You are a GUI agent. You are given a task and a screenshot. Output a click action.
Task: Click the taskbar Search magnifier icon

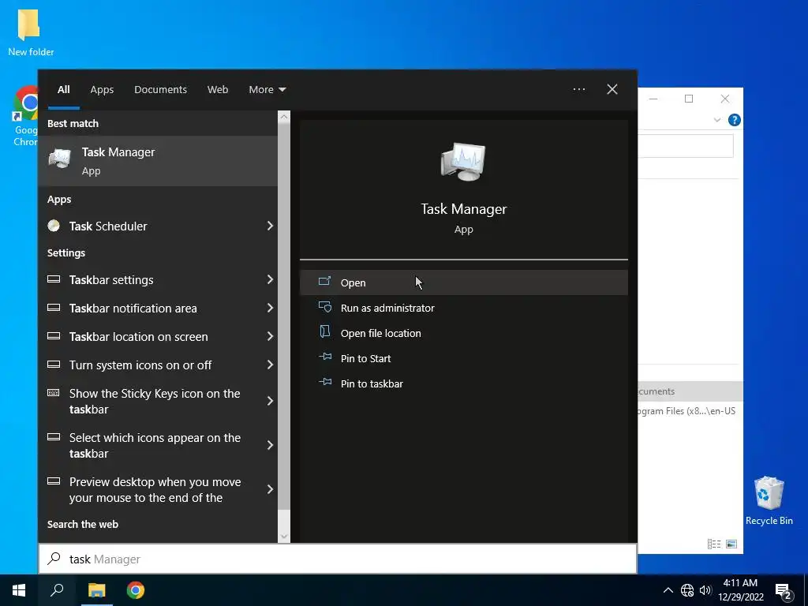pos(57,590)
